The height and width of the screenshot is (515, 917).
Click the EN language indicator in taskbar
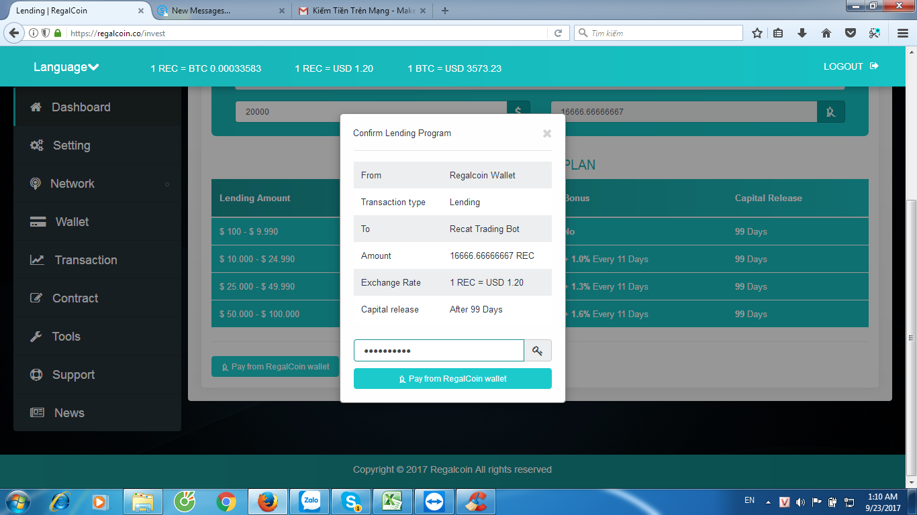click(x=750, y=500)
